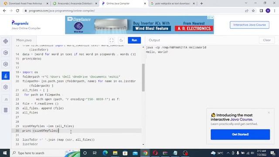Open Microsoft Edge from taskbar
This screenshot has width=279, height=157.
pos(105,153)
